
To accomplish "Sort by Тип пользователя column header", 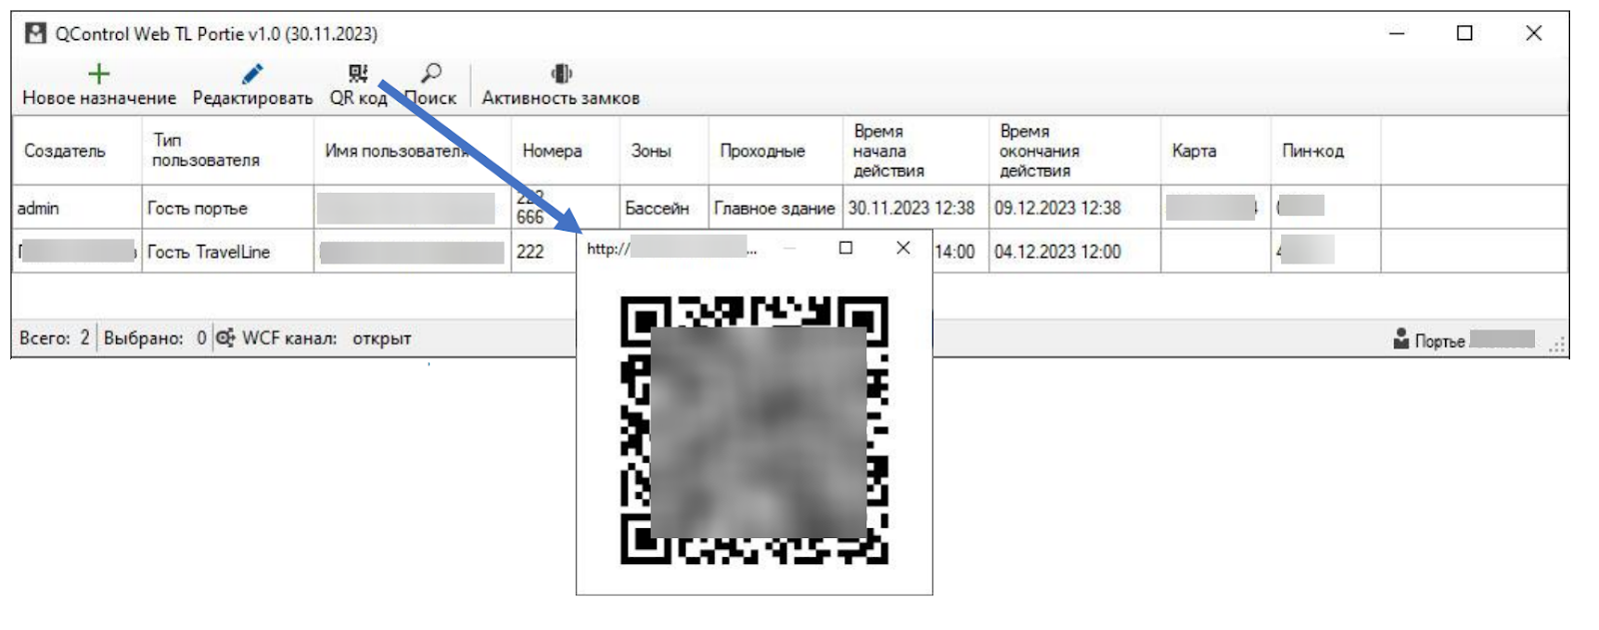I will pyautogui.click(x=228, y=150).
